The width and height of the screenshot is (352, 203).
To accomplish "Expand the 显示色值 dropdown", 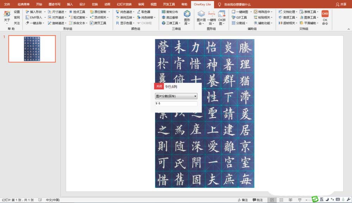I will point(133,23).
